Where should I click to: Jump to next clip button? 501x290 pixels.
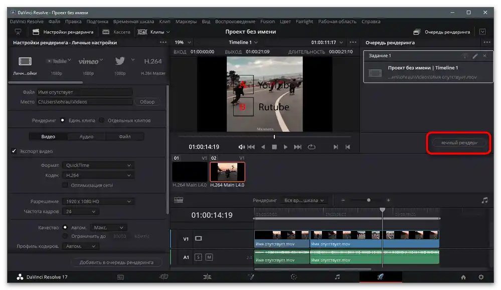click(x=297, y=147)
